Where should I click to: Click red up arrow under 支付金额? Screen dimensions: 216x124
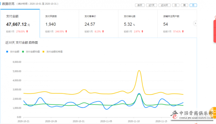click(27, 32)
